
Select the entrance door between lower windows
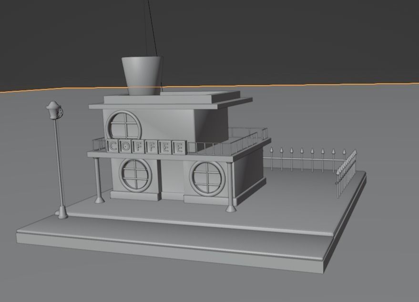[x=173, y=180]
